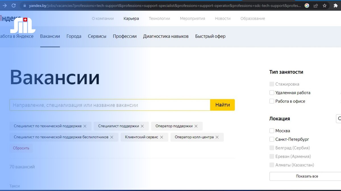Viewport: 341px width, 191px height.
Task: Click the Локация section heading
Action: [280, 119]
